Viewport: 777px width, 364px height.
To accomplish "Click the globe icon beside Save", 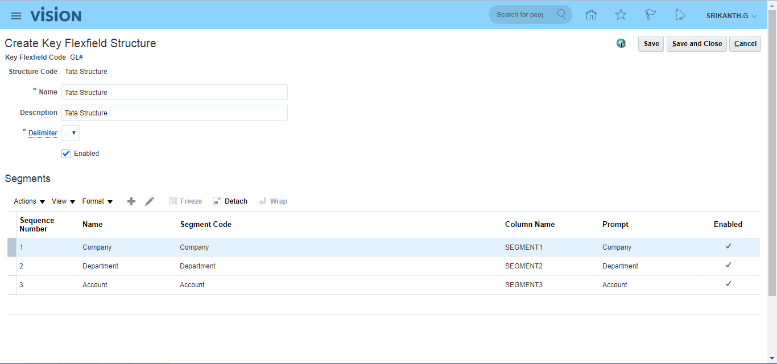I will click(621, 44).
